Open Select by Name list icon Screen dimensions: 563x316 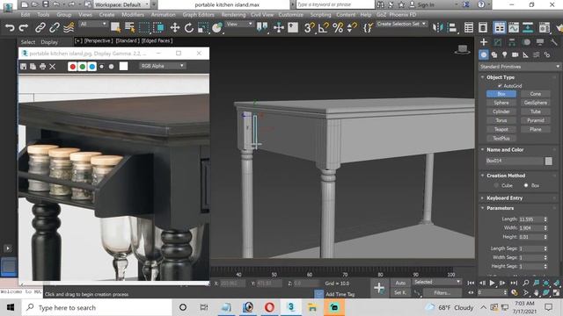pos(129,27)
